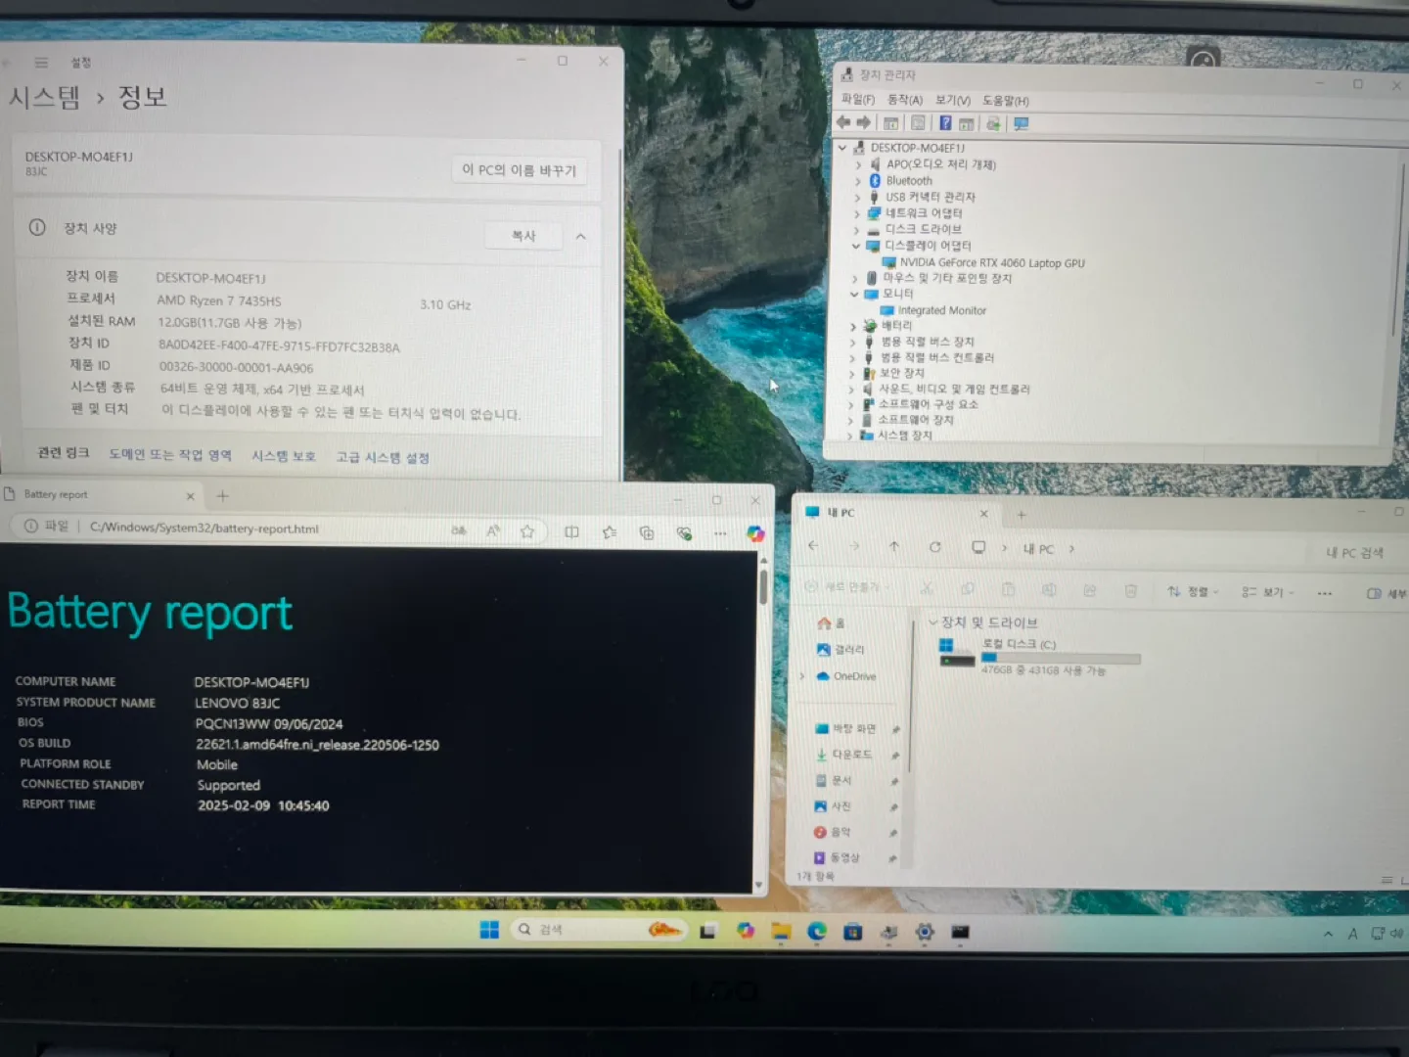Select the 내 PC tab in File Explorer
The width and height of the screenshot is (1409, 1057).
click(x=898, y=513)
